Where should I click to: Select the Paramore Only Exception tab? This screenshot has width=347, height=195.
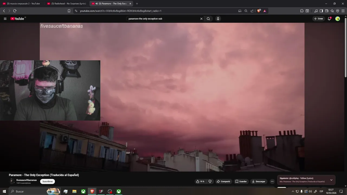(111, 4)
